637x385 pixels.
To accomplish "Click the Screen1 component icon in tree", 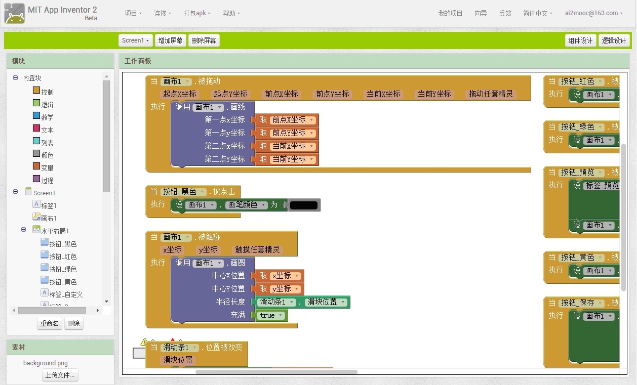I will pyautogui.click(x=28, y=192).
